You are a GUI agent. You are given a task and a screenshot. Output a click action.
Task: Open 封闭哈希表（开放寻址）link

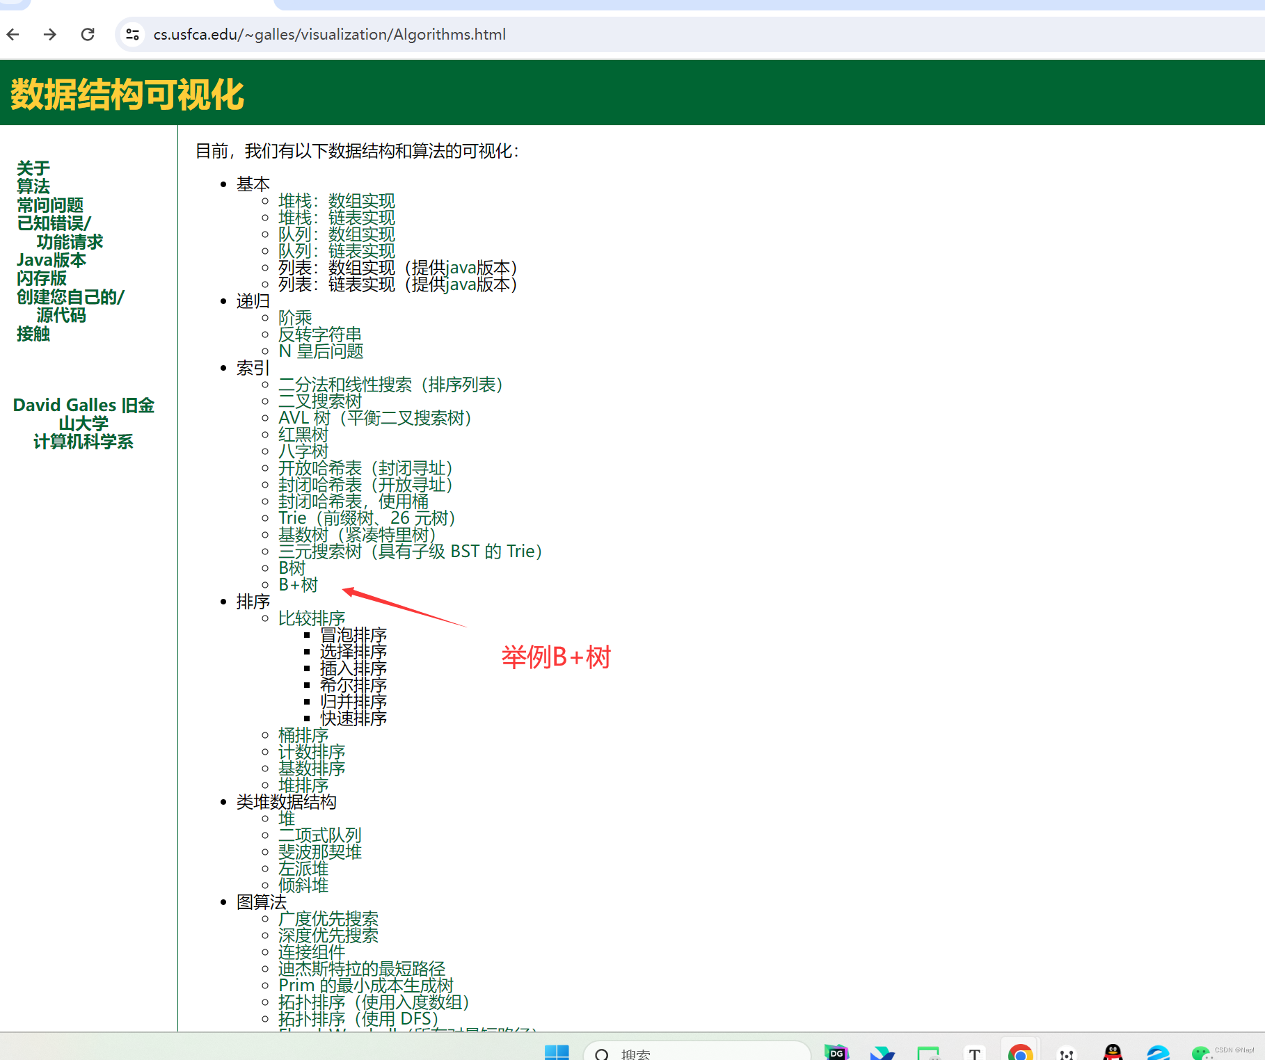(365, 485)
